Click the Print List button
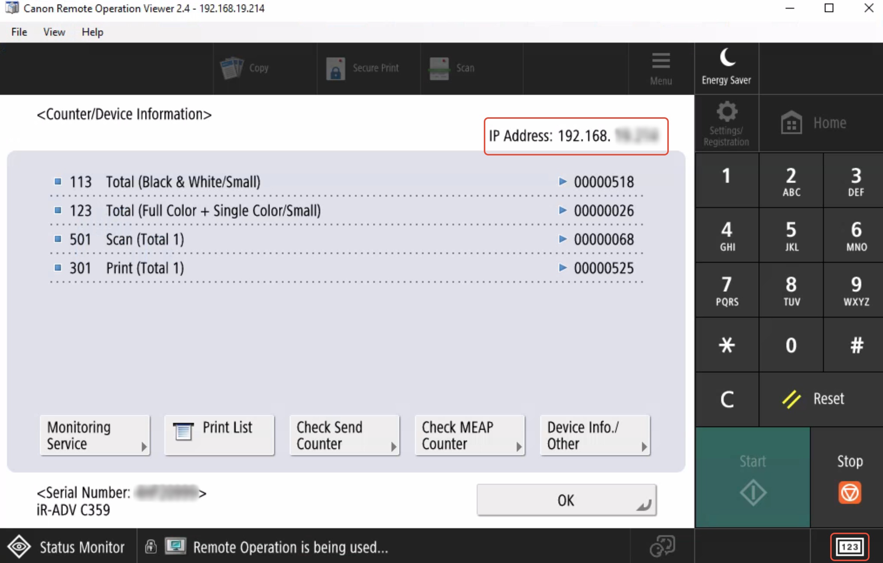The image size is (883, 563). click(x=219, y=435)
